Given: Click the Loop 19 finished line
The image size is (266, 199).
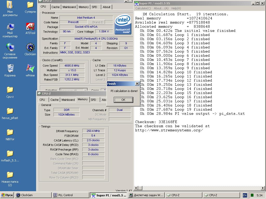Looking at the screenshot, I should coord(176,110).
